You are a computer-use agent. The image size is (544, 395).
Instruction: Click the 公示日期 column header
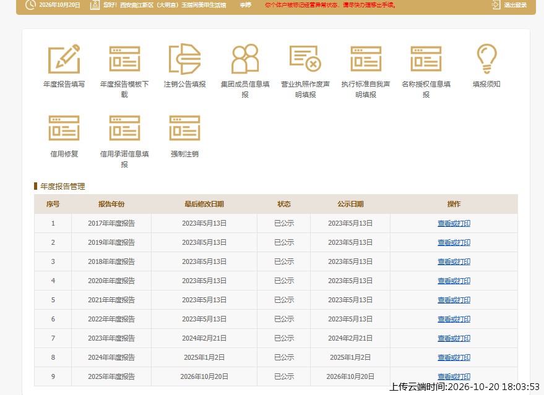tap(350, 204)
